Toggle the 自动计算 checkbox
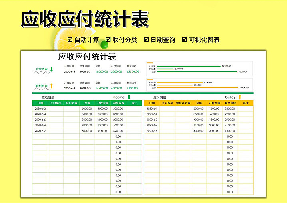 70,39
